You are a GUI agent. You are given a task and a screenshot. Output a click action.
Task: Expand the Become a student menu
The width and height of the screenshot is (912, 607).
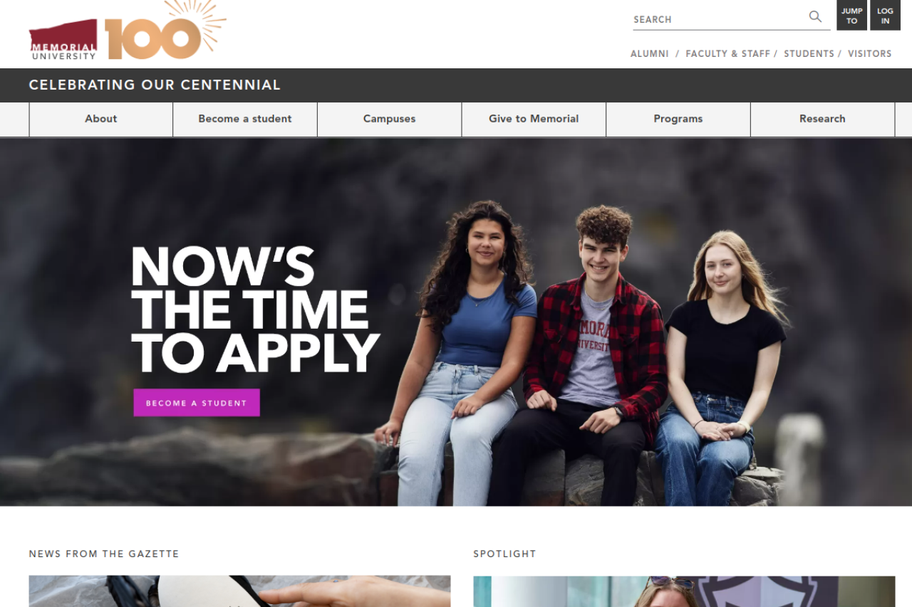point(245,119)
